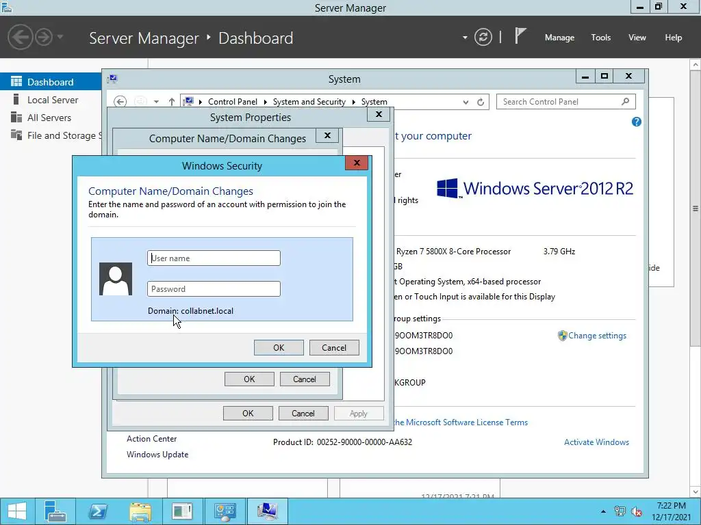The width and height of the screenshot is (701, 525).
Task: Open the Windows Update link
Action: (157, 455)
